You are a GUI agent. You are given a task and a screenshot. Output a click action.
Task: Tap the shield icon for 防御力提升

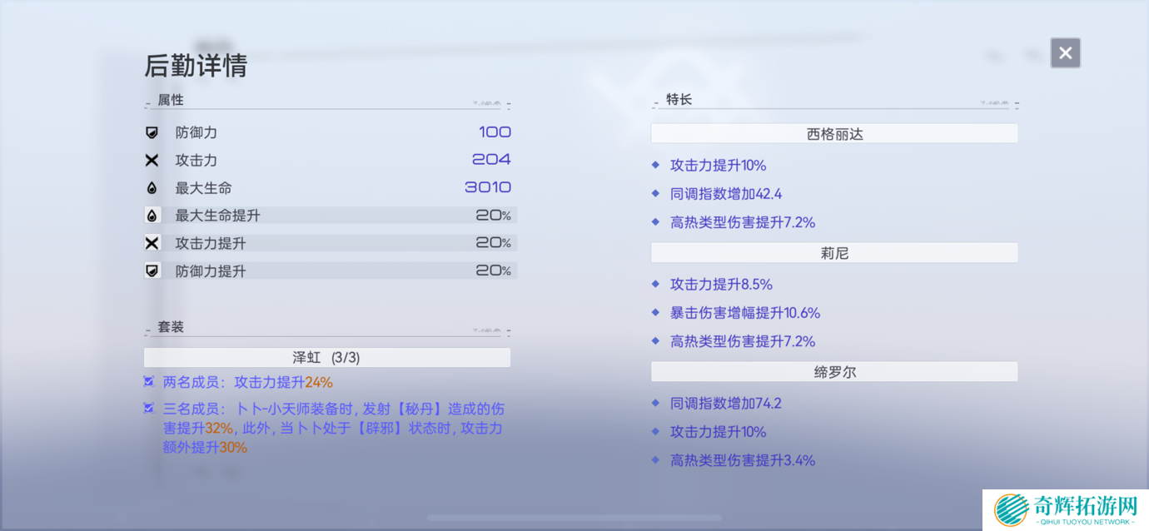pos(152,270)
